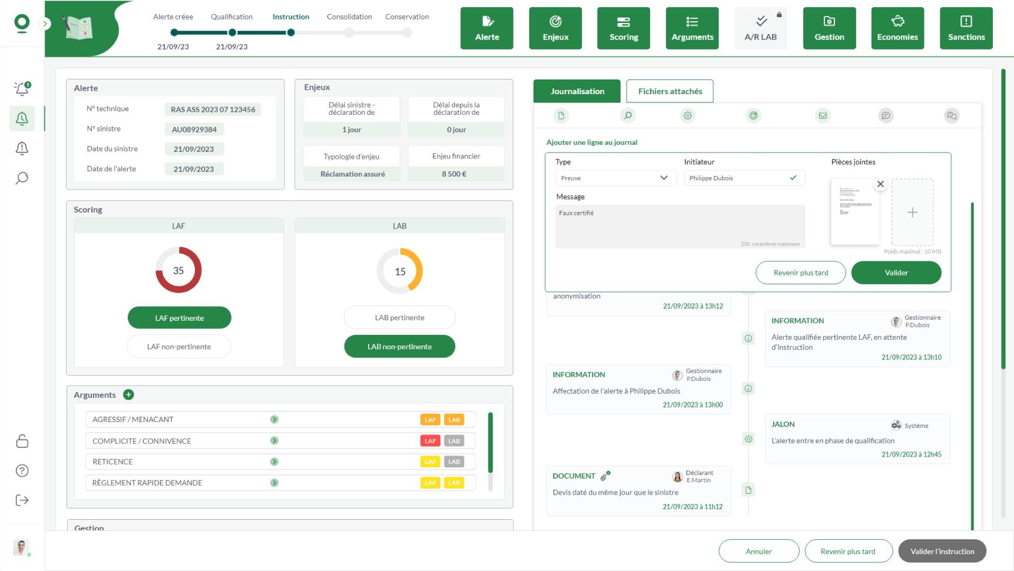The image size is (1014, 571).
Task: Open the Type dropdown showing Preuve
Action: (614, 178)
